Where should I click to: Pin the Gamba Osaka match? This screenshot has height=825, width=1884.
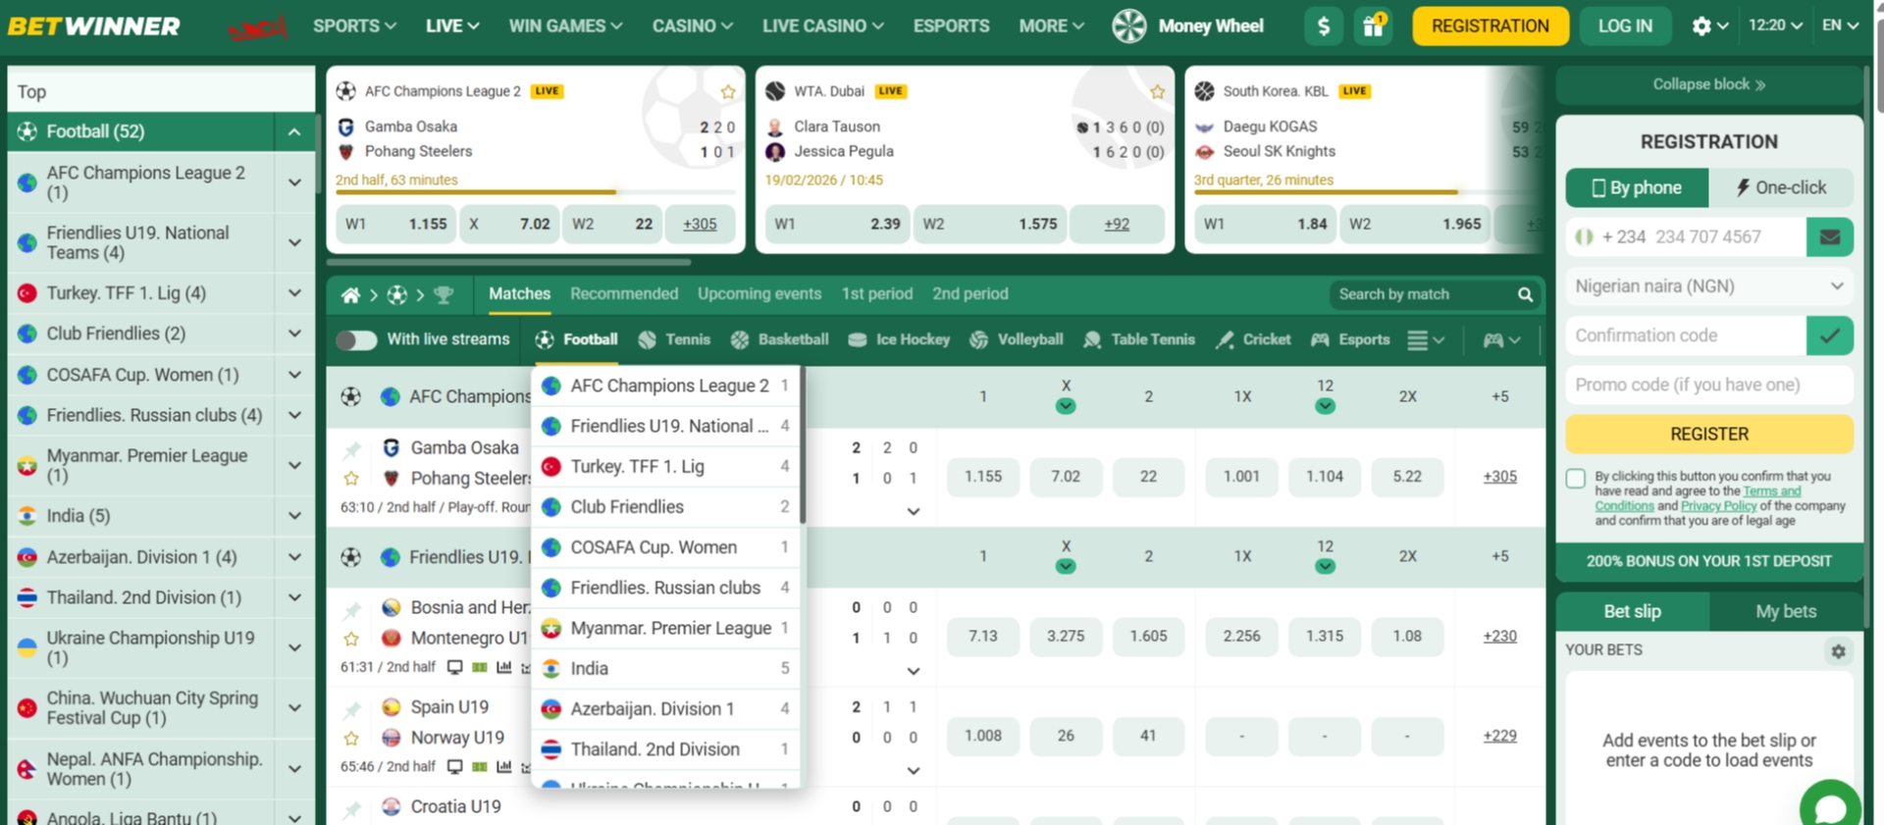351,449
